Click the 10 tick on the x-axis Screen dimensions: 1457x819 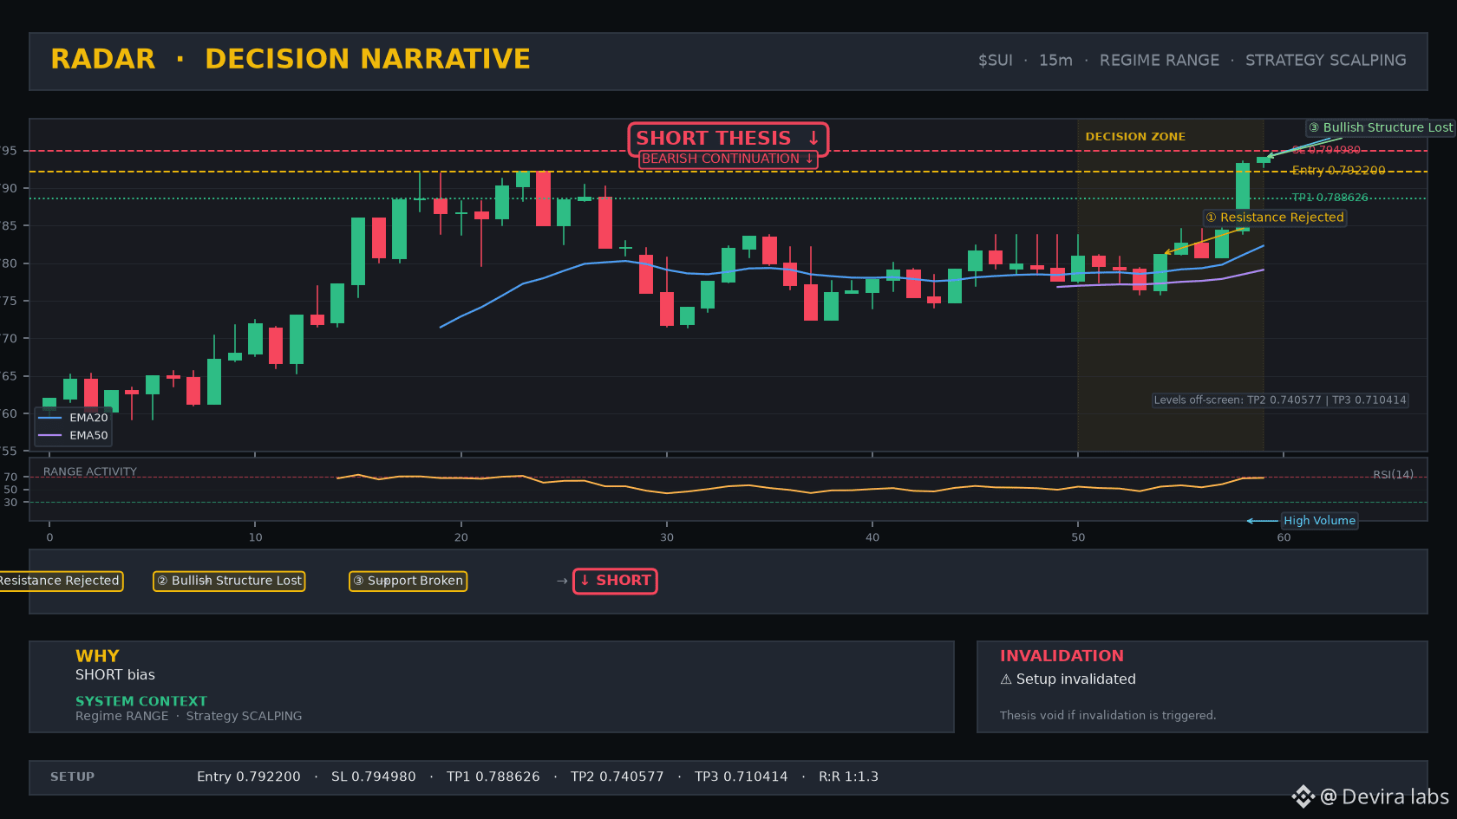(x=255, y=537)
